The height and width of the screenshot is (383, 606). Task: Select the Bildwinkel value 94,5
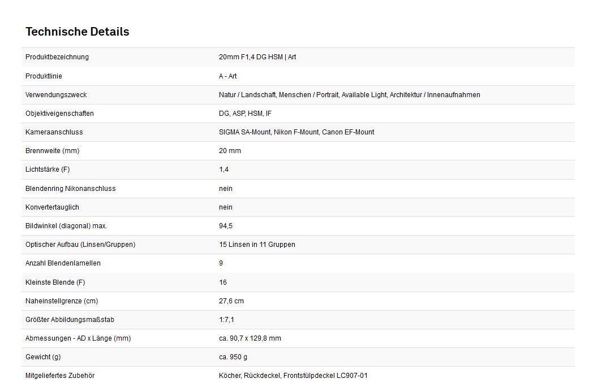pyautogui.click(x=226, y=226)
